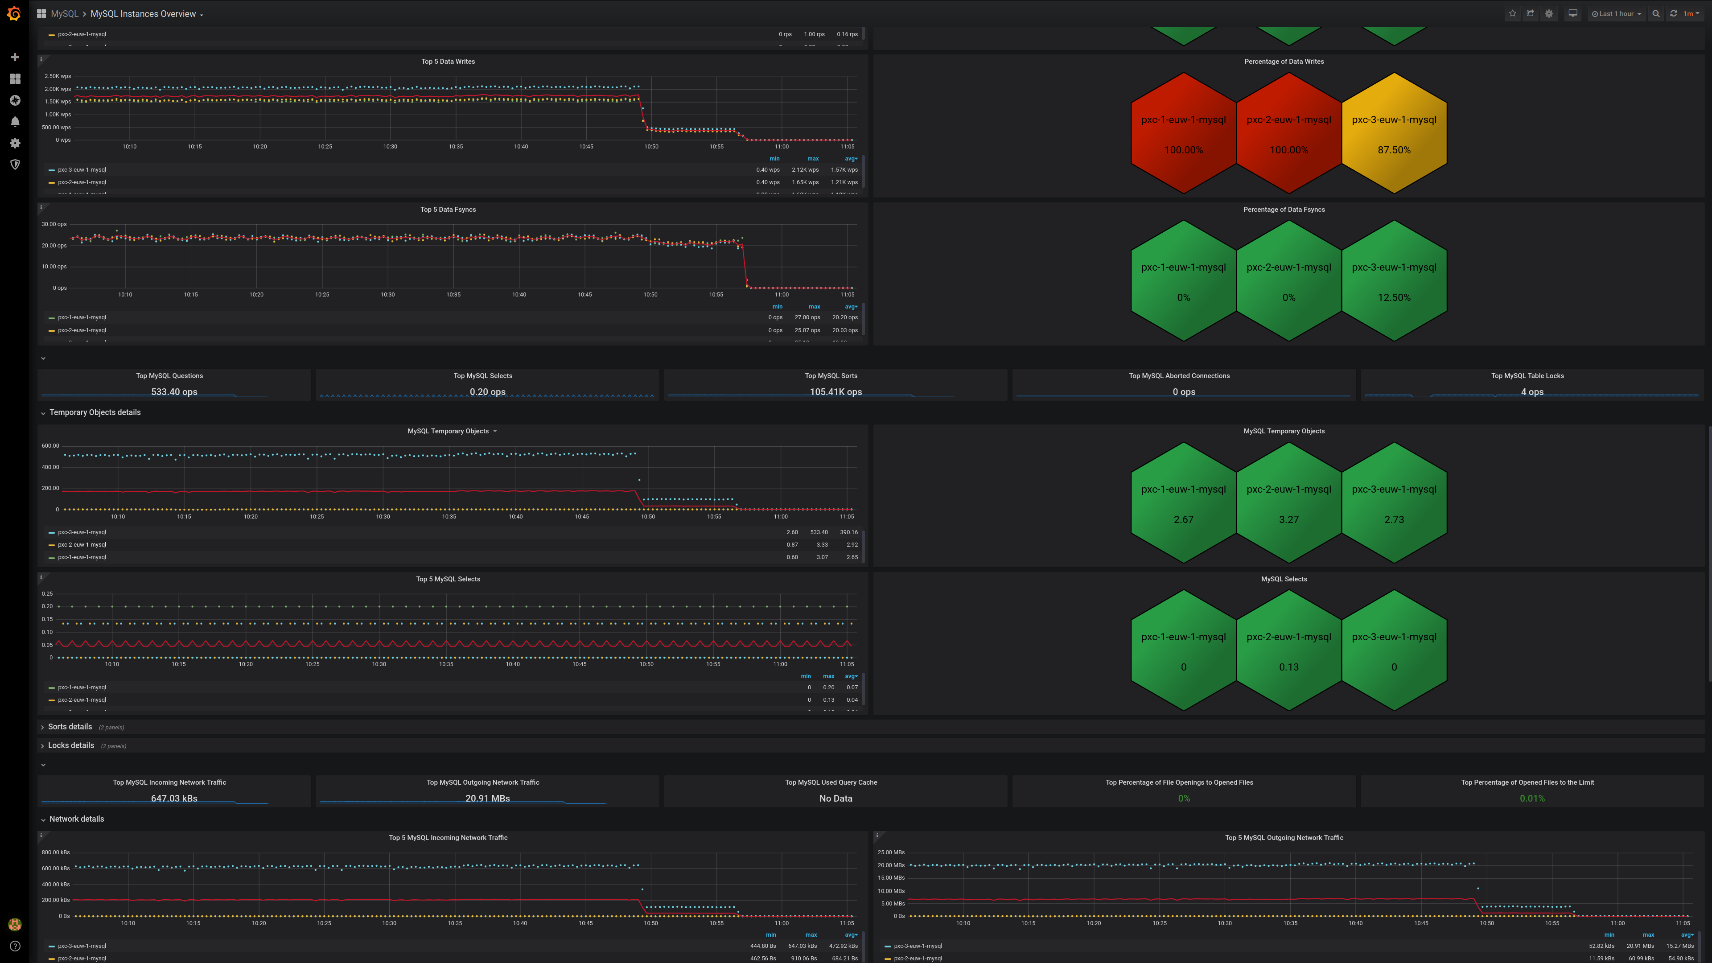Image resolution: width=1712 pixels, height=963 pixels.
Task: Share the dashboard using share icon
Action: point(1531,13)
